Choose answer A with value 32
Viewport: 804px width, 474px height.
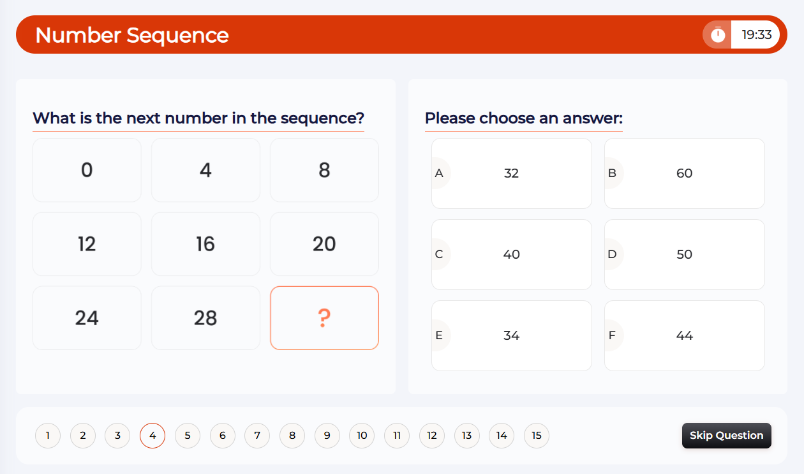tap(511, 173)
